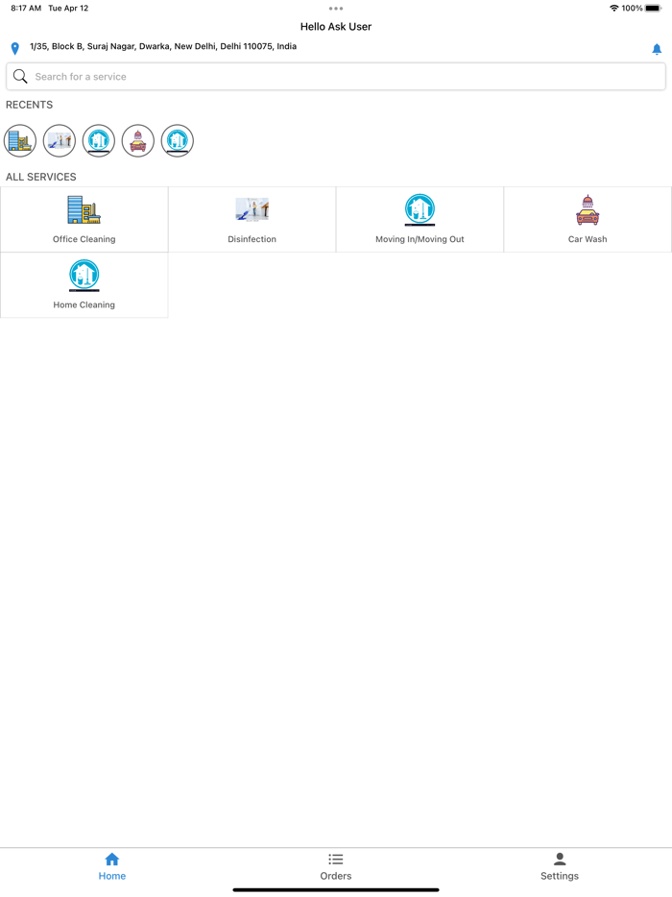Click the magnifying glass search icon

[x=20, y=76]
